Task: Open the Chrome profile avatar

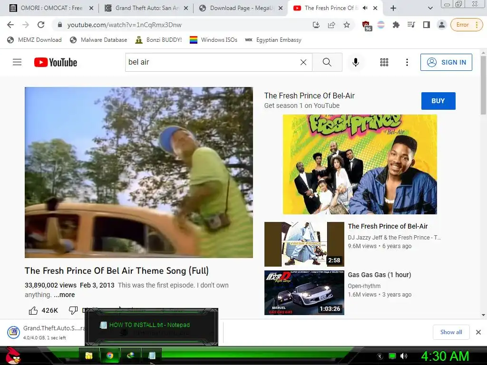Action: click(442, 25)
